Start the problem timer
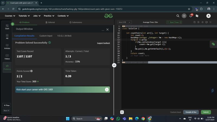The width and height of the screenshot is (217, 122). click(x=174, y=22)
